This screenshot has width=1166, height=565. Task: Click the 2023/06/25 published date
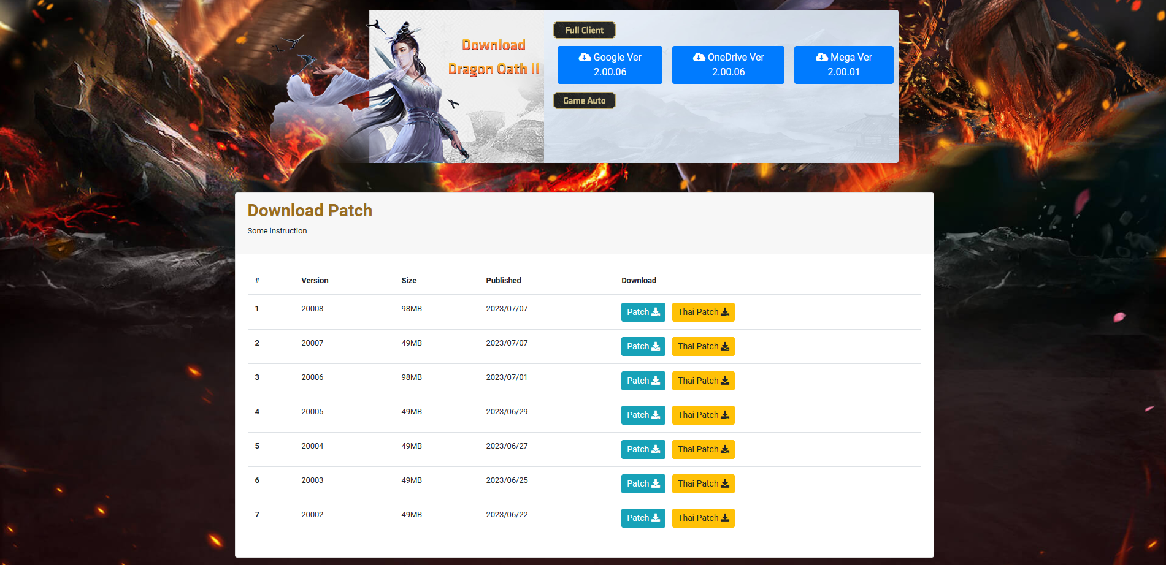tap(507, 480)
